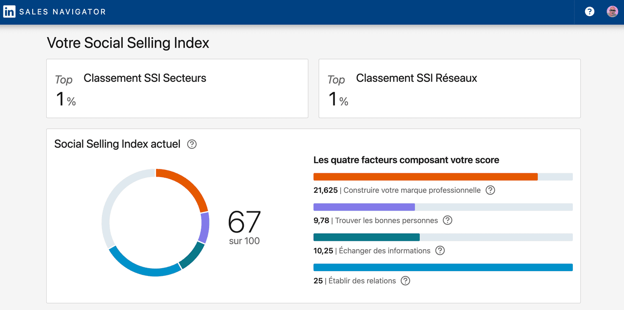Click the 'Votre Social Selling Index' page title
The image size is (624, 310).
pos(128,43)
